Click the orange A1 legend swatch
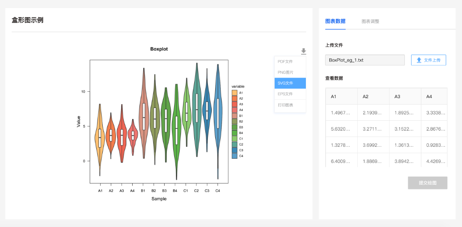 [x=234, y=93]
